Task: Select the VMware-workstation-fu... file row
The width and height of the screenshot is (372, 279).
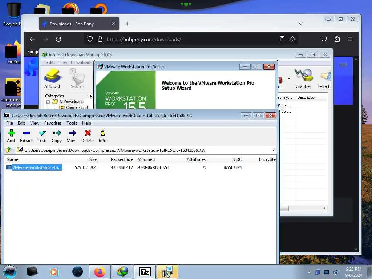Action: coord(140,167)
